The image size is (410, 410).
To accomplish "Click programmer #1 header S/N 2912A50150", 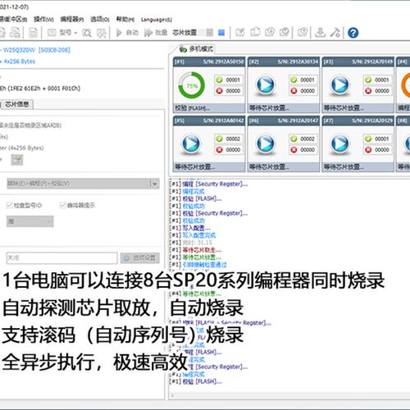I will pos(209,61).
